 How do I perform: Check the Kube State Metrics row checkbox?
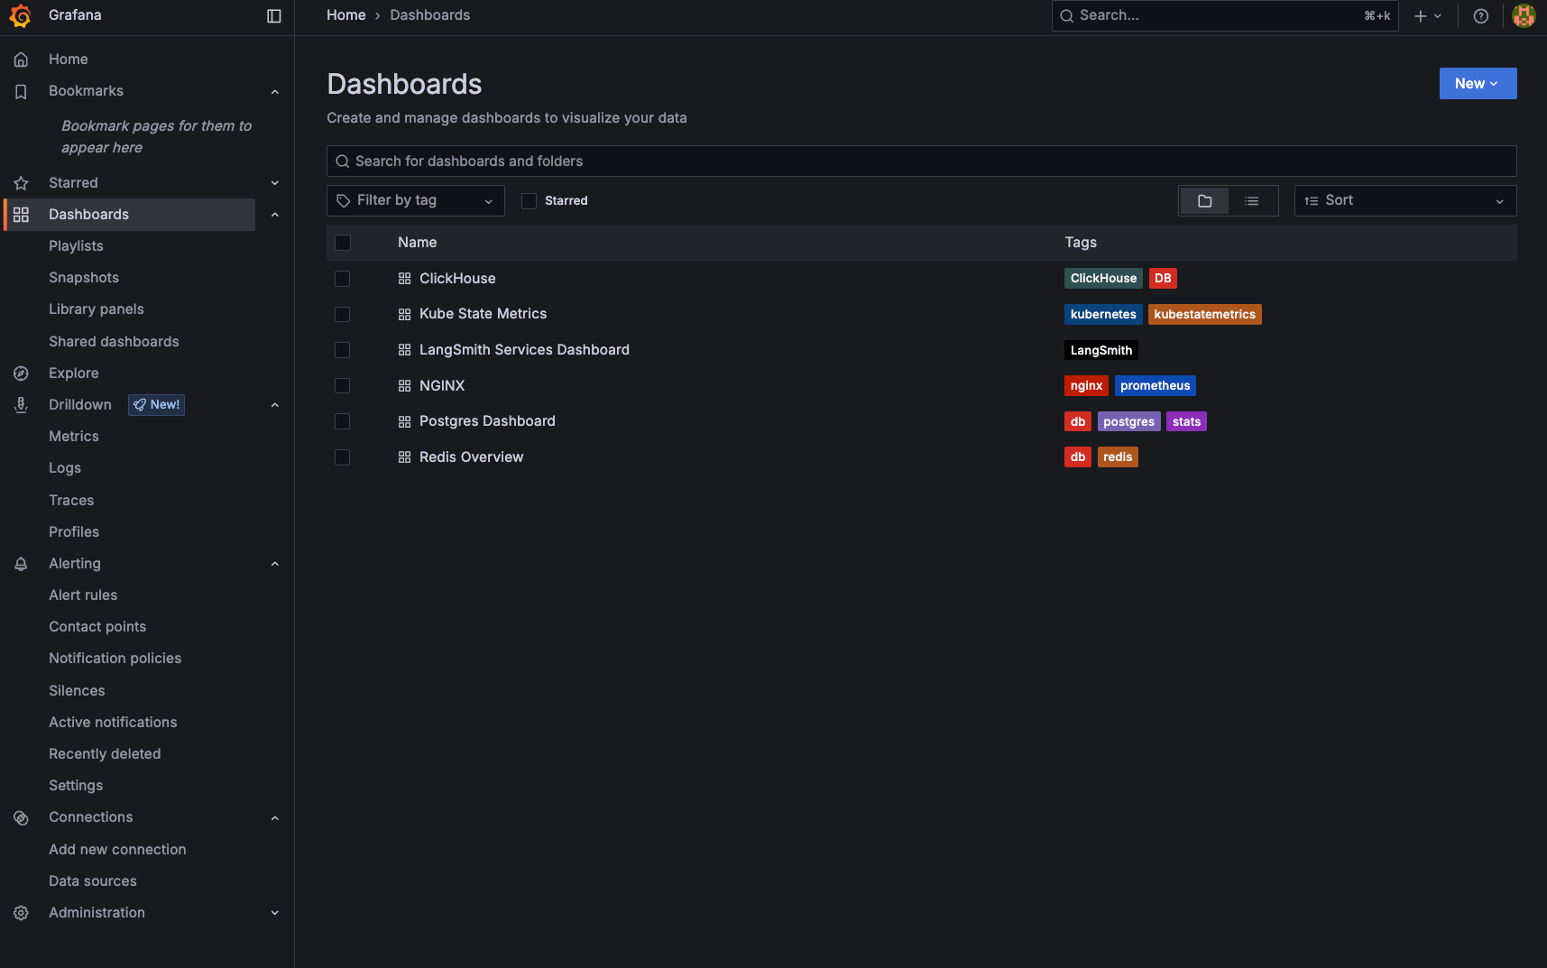point(343,314)
